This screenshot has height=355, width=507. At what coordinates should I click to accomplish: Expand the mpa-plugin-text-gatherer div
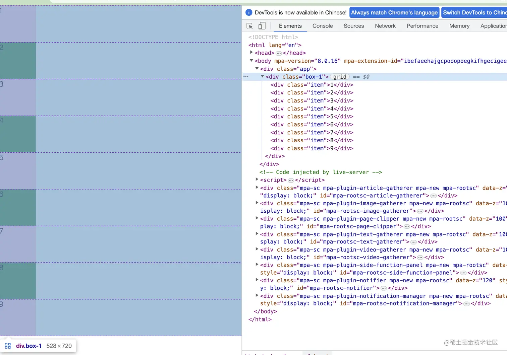(257, 234)
